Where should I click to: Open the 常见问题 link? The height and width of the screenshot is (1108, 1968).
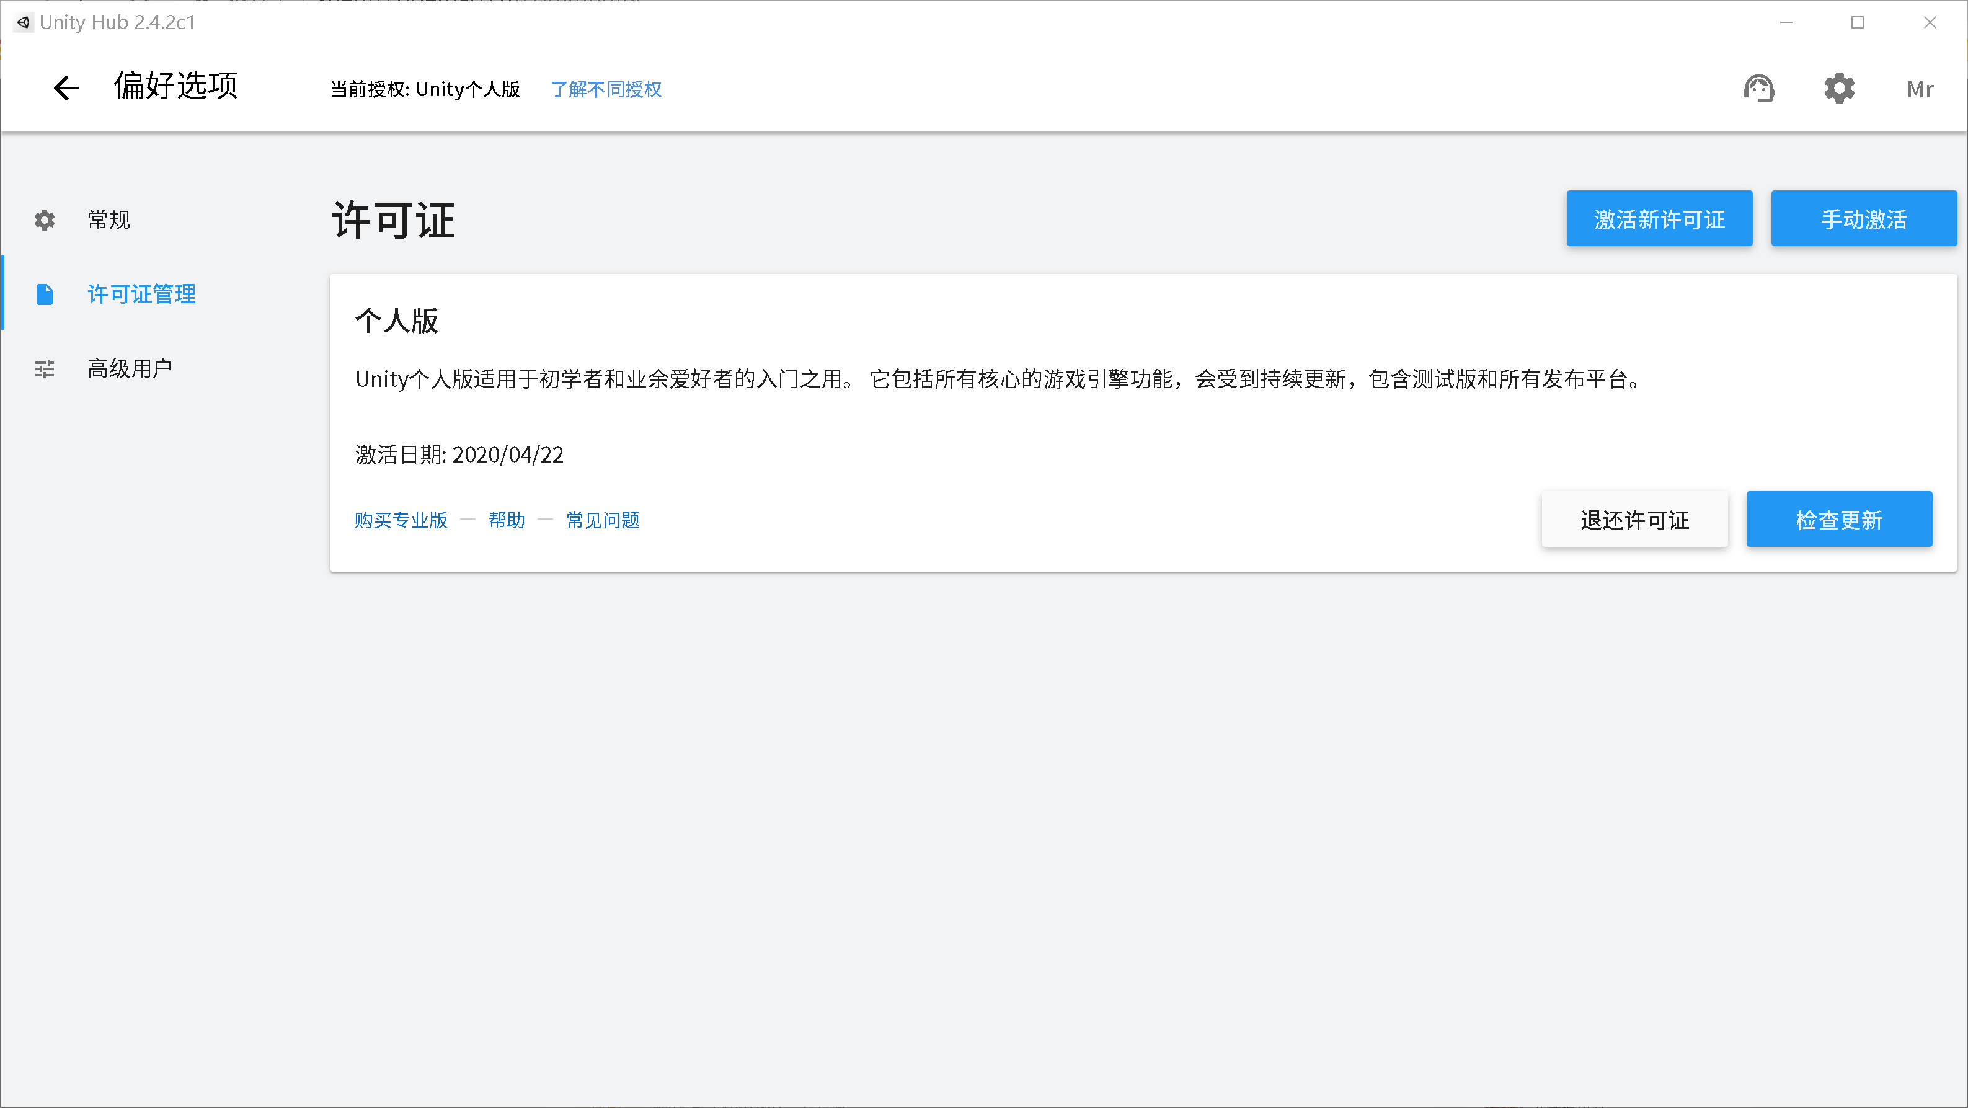(x=603, y=520)
